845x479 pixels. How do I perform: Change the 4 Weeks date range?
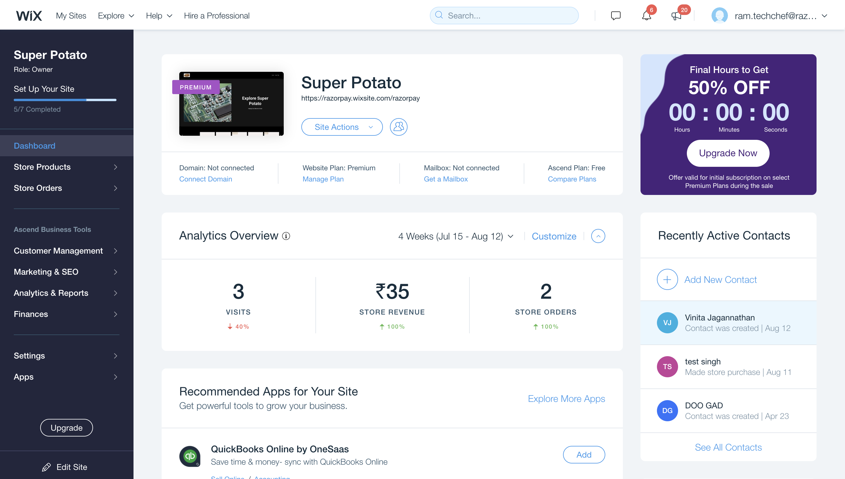(x=456, y=236)
